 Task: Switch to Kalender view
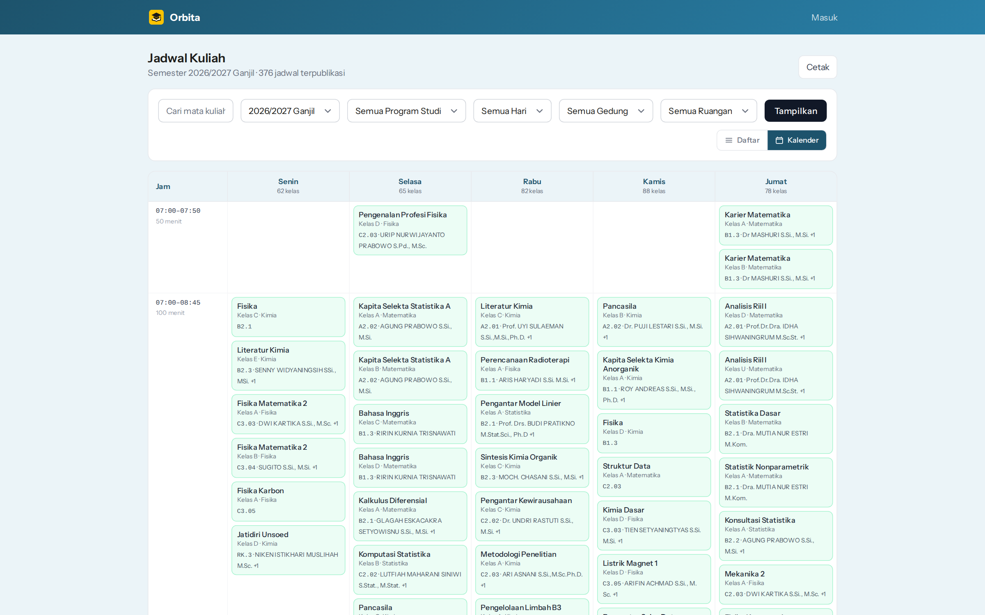click(797, 140)
